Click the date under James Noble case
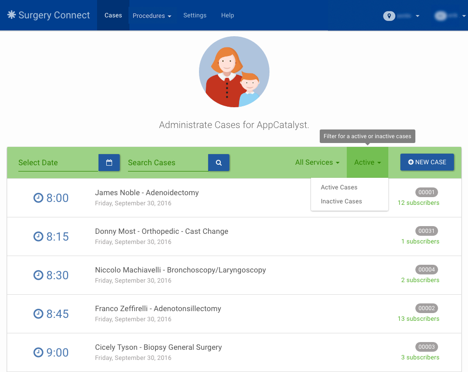The width and height of the screenshot is (468, 372). click(133, 203)
